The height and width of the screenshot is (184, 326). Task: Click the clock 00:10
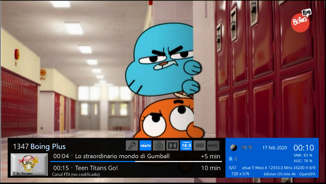(x=304, y=147)
